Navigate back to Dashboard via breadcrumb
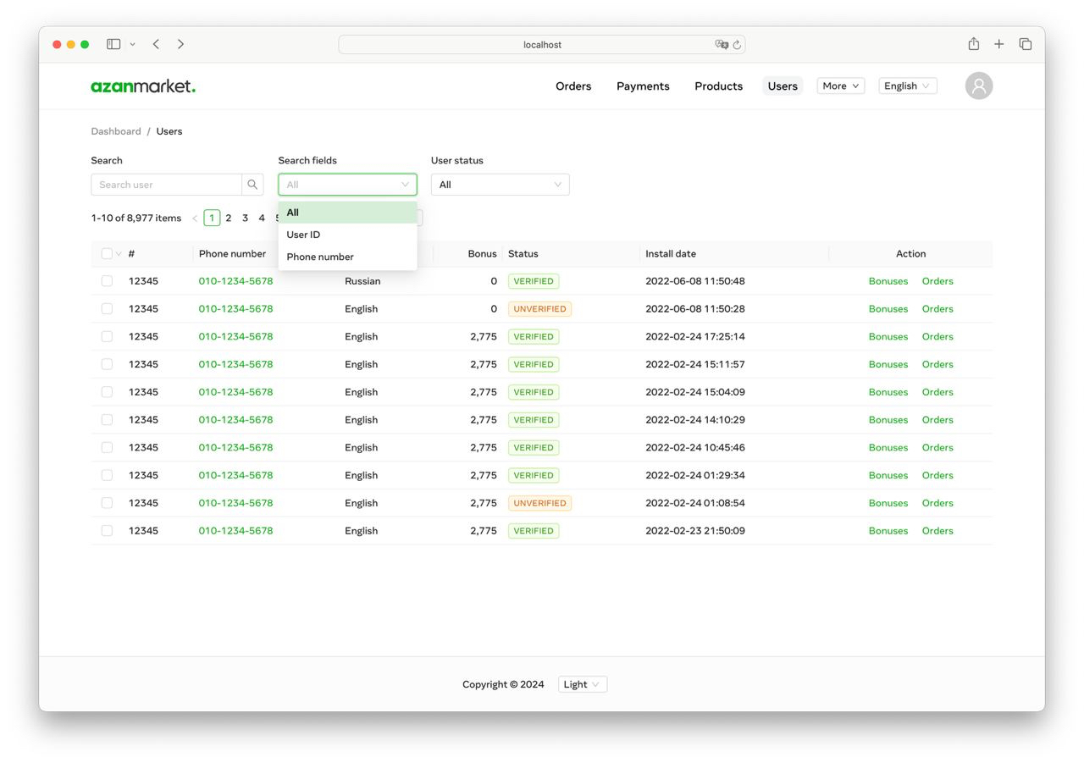Screen dimensions: 1084x763 point(116,131)
